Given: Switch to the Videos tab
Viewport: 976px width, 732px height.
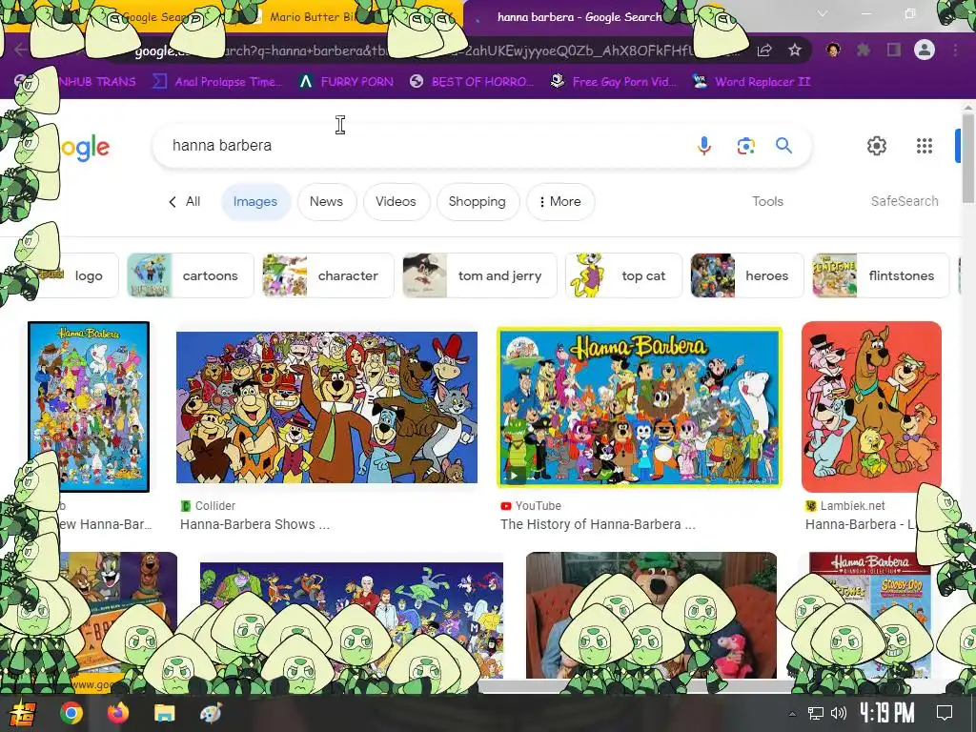Looking at the screenshot, I should tap(396, 202).
